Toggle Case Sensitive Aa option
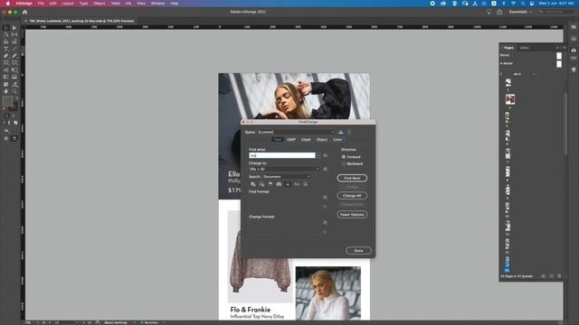The height and width of the screenshot is (325, 579). click(297, 184)
